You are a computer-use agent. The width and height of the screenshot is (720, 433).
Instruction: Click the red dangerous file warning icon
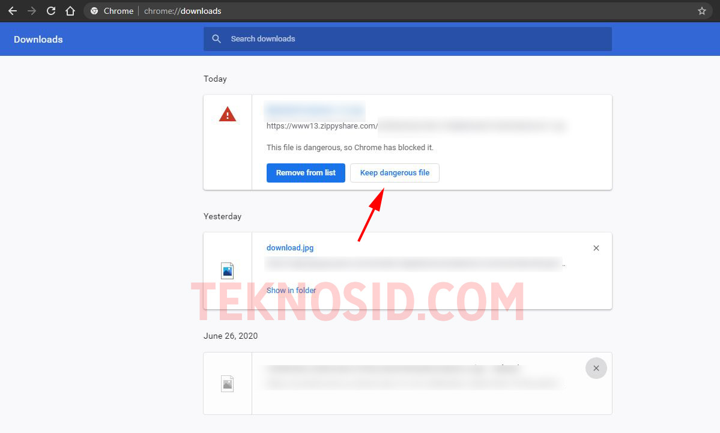(x=228, y=114)
